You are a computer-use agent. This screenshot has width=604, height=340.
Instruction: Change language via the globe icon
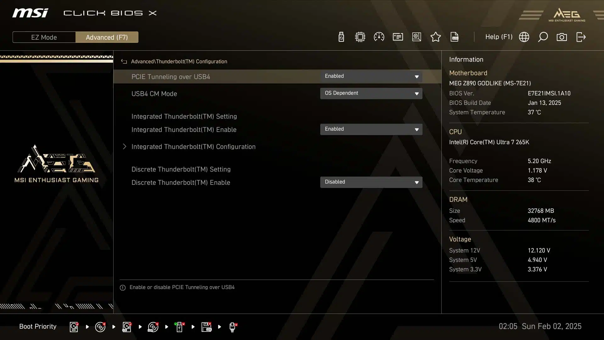coord(524,37)
